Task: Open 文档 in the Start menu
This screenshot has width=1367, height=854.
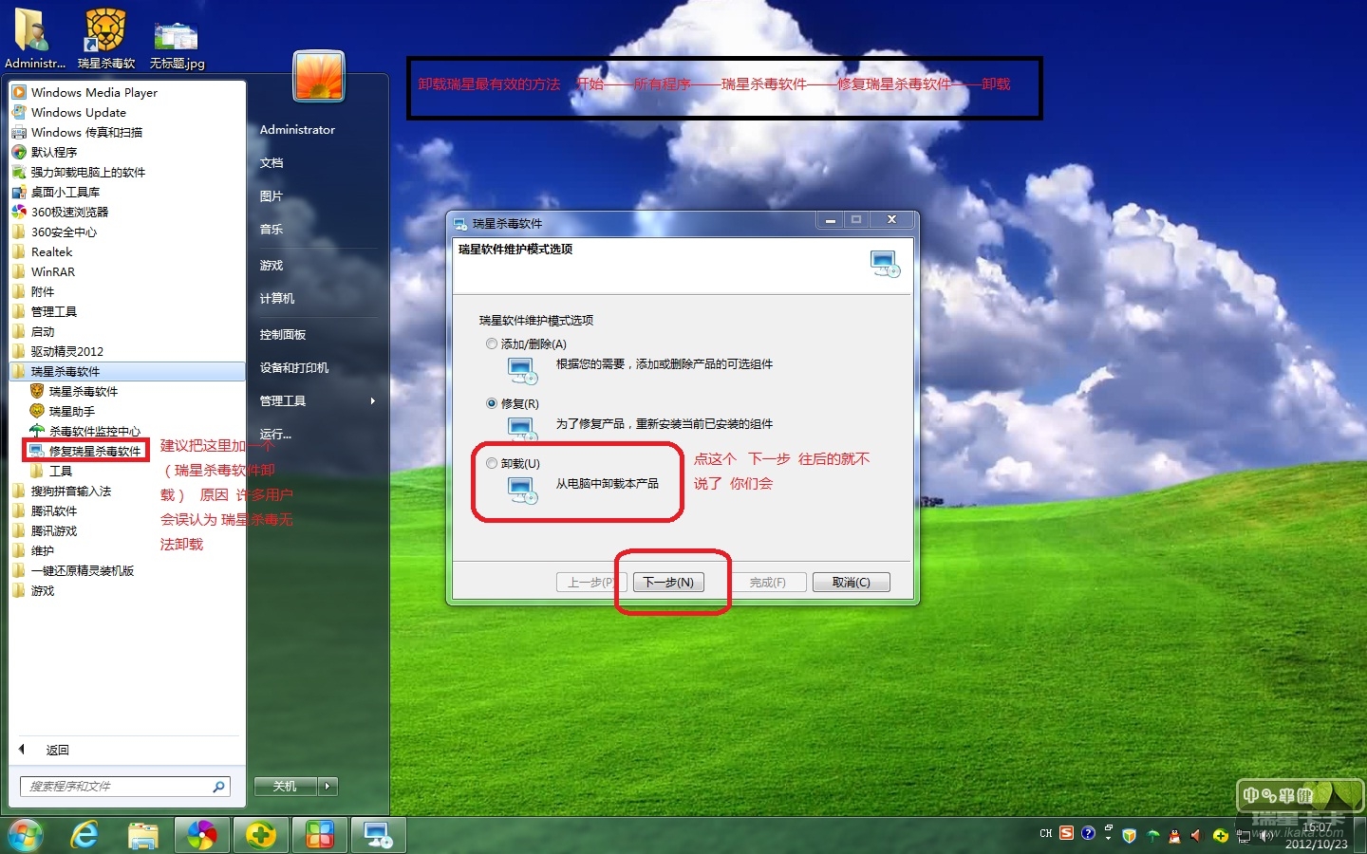Action: (x=272, y=163)
